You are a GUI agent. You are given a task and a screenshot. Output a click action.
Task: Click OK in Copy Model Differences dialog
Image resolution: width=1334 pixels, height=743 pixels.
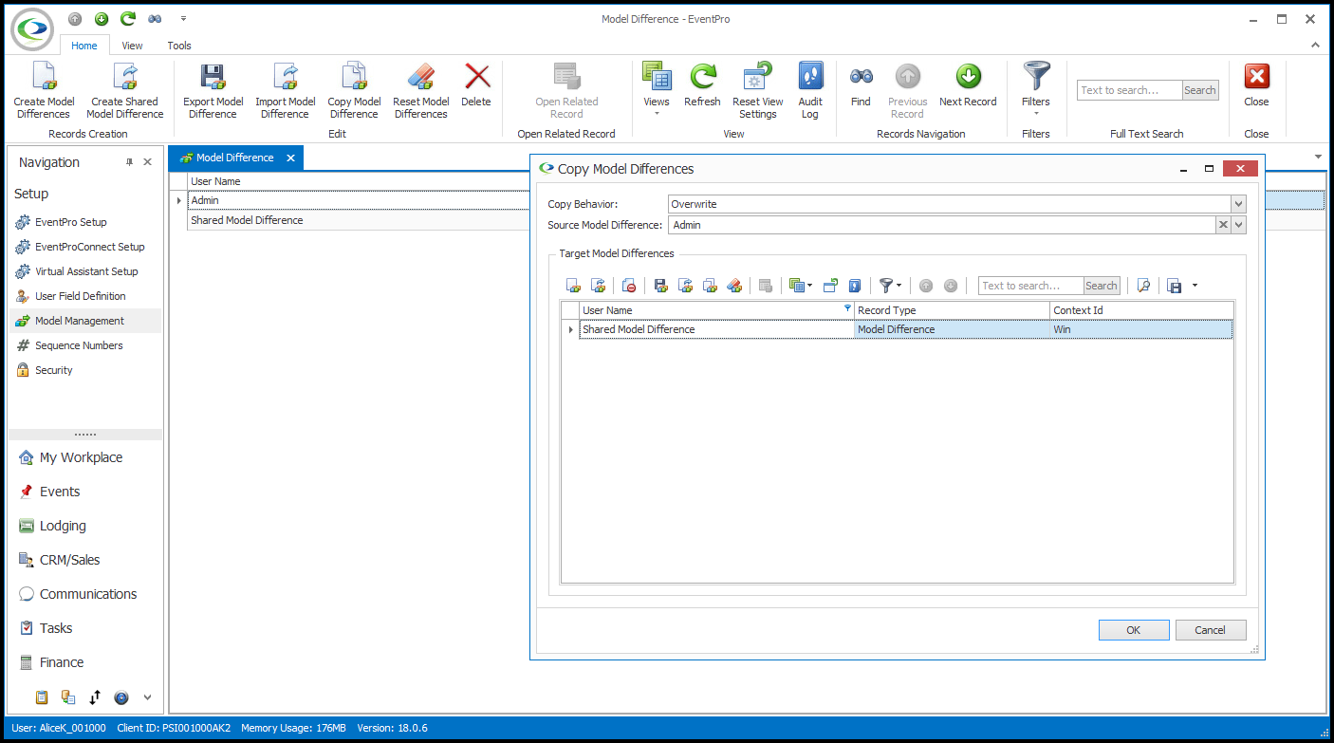tap(1134, 630)
